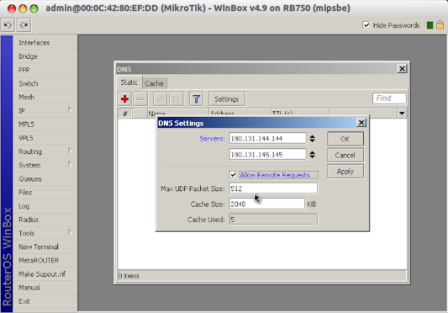Close the DNS window
Screen dimensions: 448x313
(402, 69)
